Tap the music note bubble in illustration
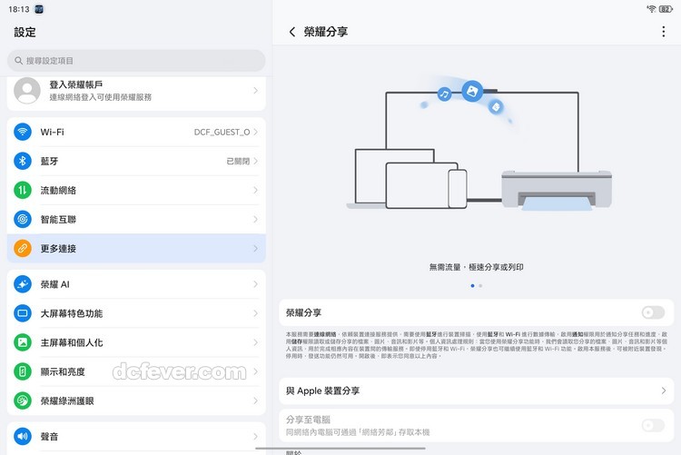This screenshot has height=455, width=681. point(444,94)
